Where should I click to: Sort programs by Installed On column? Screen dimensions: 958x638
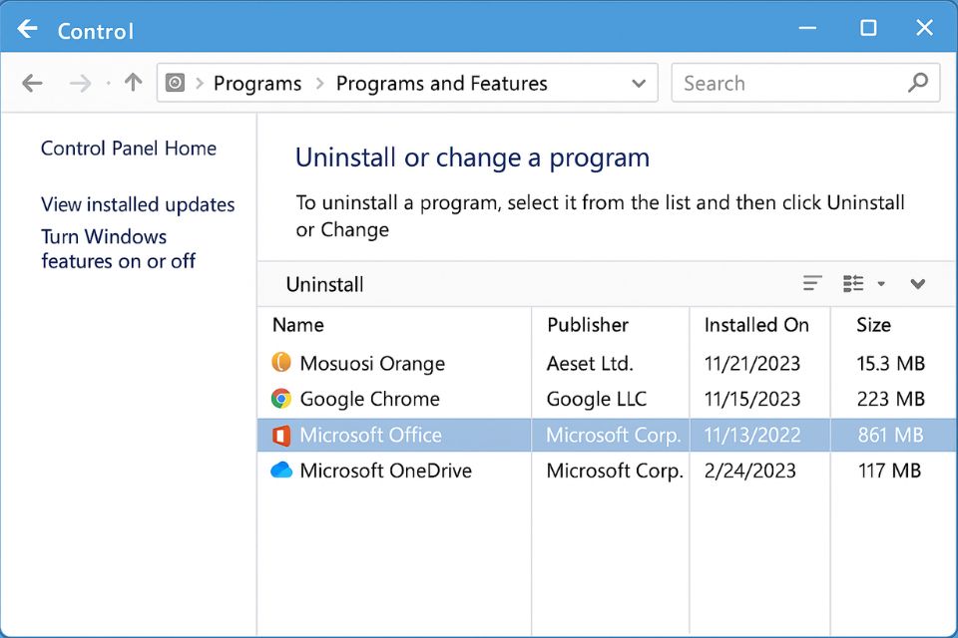click(756, 325)
